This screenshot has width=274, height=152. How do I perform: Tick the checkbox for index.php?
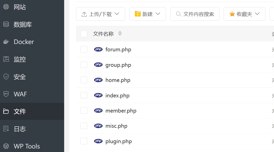84,95
